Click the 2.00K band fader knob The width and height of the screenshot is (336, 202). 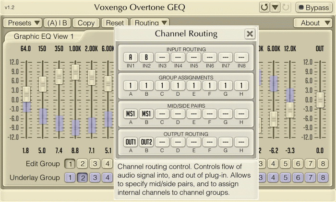92,78
